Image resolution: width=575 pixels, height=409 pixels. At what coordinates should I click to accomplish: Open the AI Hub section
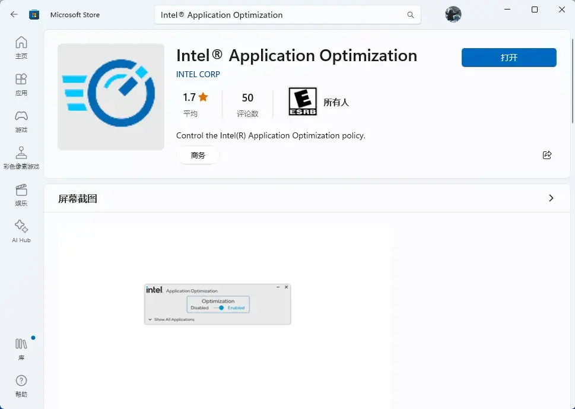(x=21, y=232)
